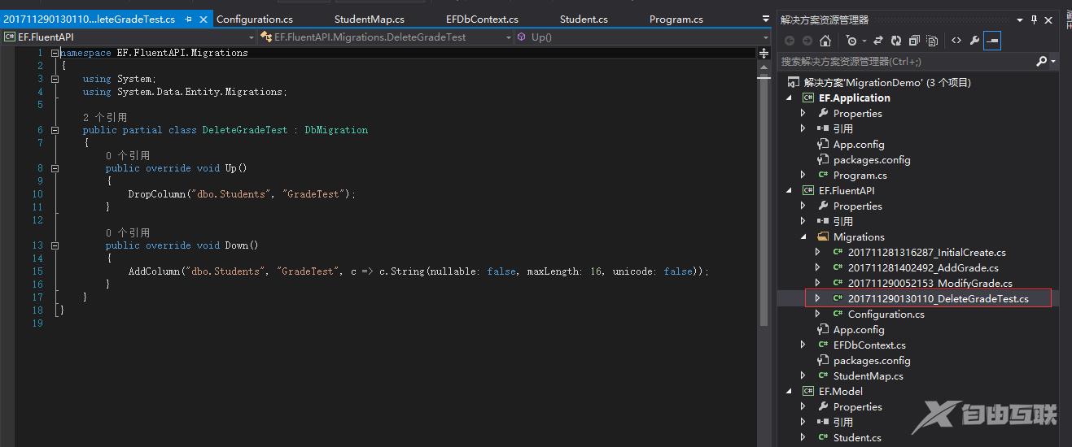Click the pending changes filter clock icon
This screenshot has height=447, width=1072.
[x=851, y=41]
